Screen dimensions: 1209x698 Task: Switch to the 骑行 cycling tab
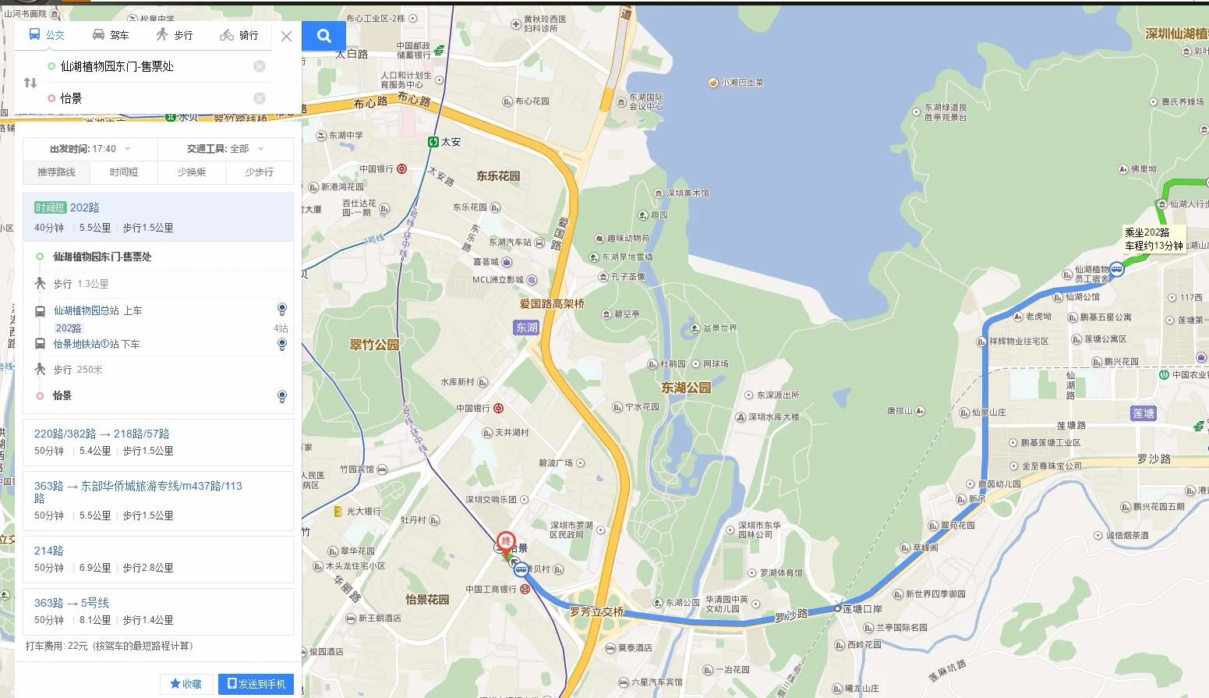point(239,34)
